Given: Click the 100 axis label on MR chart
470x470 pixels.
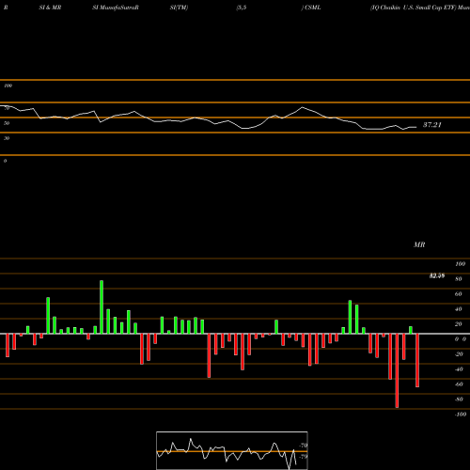Looking at the screenshot, I should (x=460, y=264).
